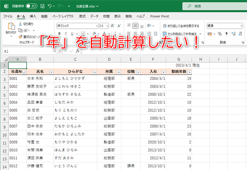Viewport: 247px width, 170px height.
Task: Click the bottom align icon
Action: pyautogui.click(x=142, y=26)
